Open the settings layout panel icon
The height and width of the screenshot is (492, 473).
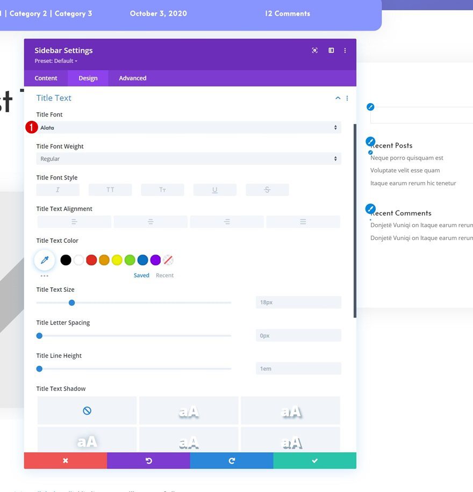pyautogui.click(x=331, y=50)
